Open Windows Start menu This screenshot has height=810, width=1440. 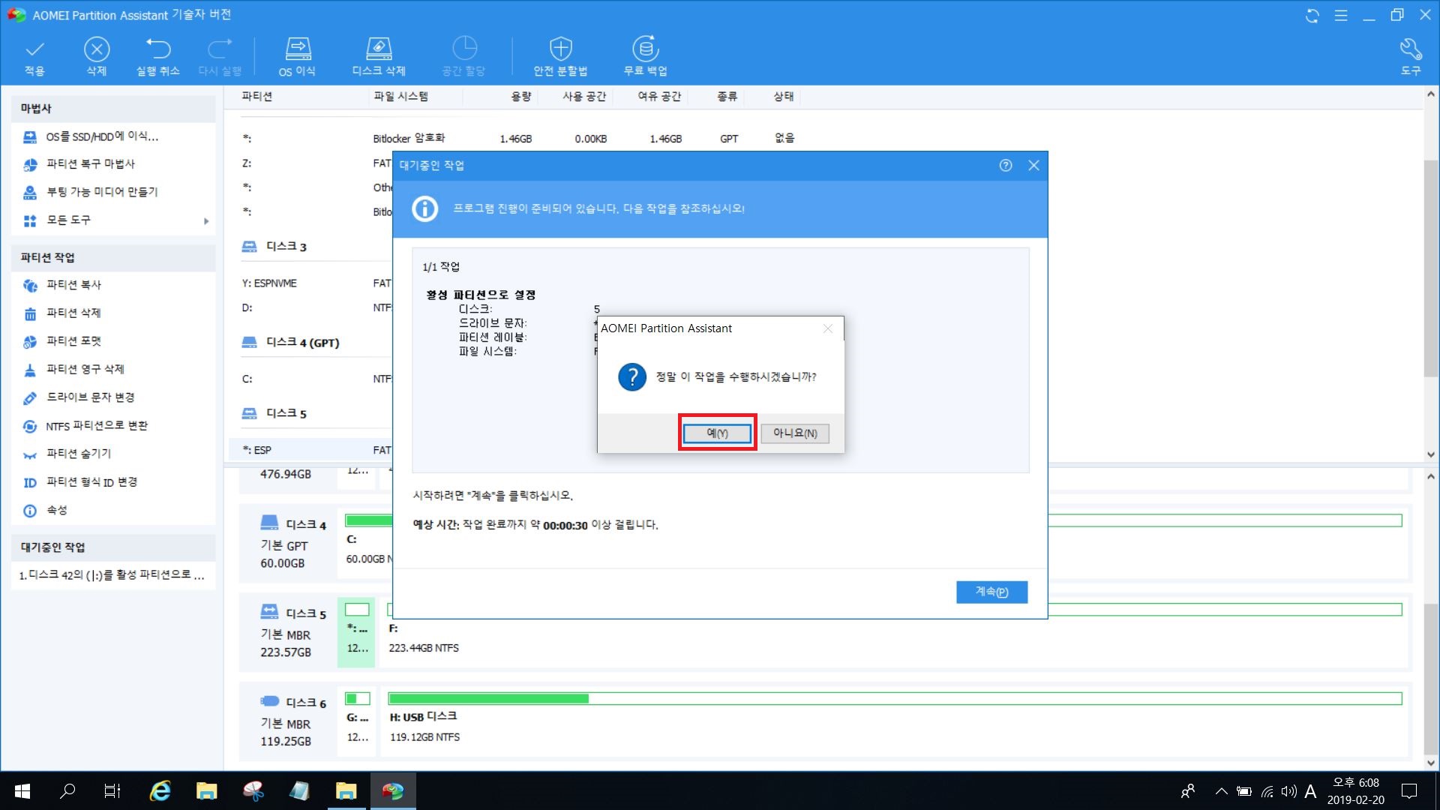[22, 790]
